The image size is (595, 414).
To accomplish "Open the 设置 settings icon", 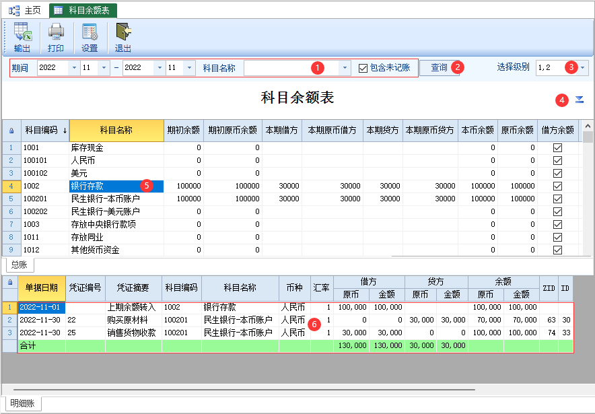I will pyautogui.click(x=90, y=32).
